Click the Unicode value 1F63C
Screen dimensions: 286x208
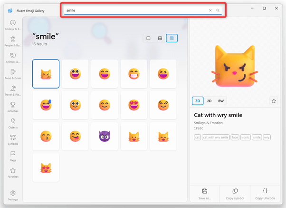199,129
